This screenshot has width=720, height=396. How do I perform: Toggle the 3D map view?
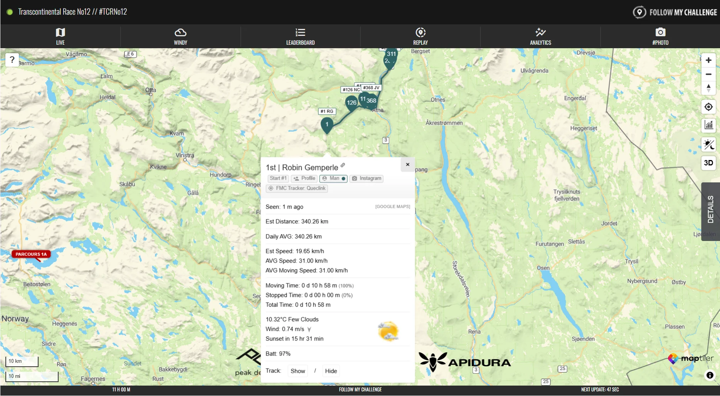pyautogui.click(x=708, y=163)
